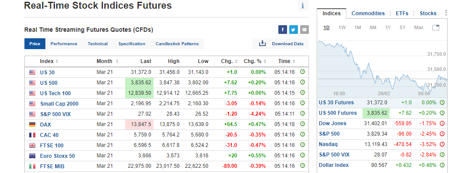Viewport: 462px width, 173px height.
Task: Open the three-dot options menu beside Stocks
Action: [x=446, y=13]
